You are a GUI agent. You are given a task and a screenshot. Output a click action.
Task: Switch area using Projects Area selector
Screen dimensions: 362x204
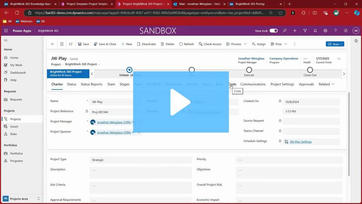(x=21, y=199)
